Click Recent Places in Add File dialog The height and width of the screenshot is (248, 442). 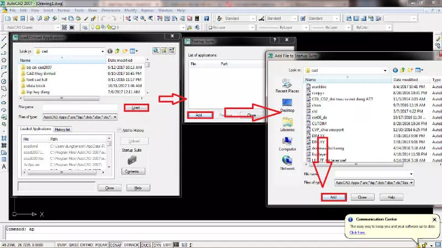click(x=287, y=86)
